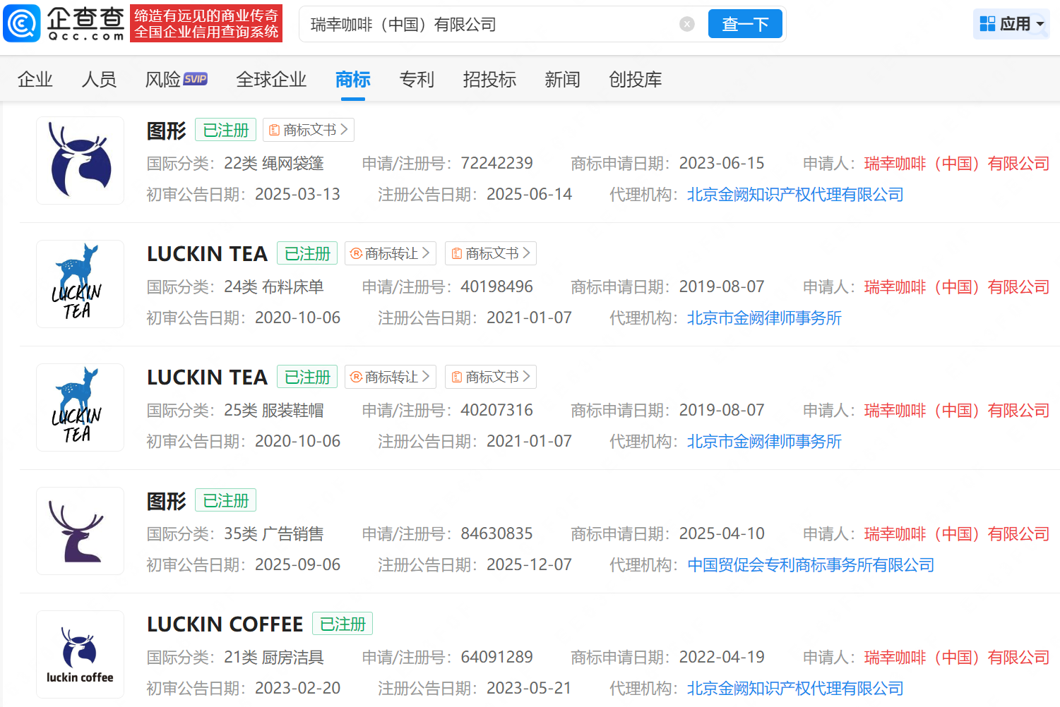The height and width of the screenshot is (707, 1060).
Task: Open the 应用 dropdown menu
Action: pyautogui.click(x=1011, y=24)
